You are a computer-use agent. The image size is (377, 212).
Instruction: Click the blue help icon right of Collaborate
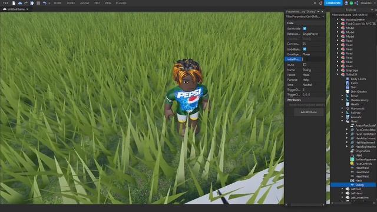[346, 3]
